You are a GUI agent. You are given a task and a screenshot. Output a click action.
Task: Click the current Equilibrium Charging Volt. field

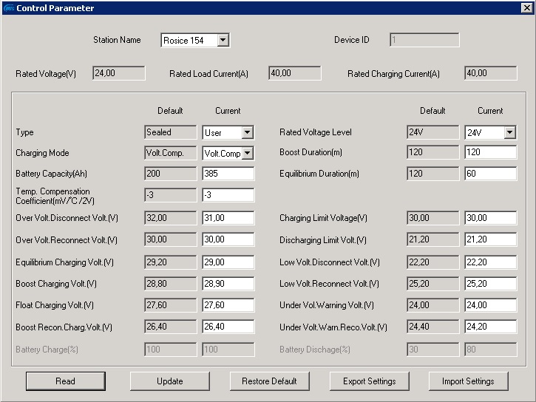[228, 262]
